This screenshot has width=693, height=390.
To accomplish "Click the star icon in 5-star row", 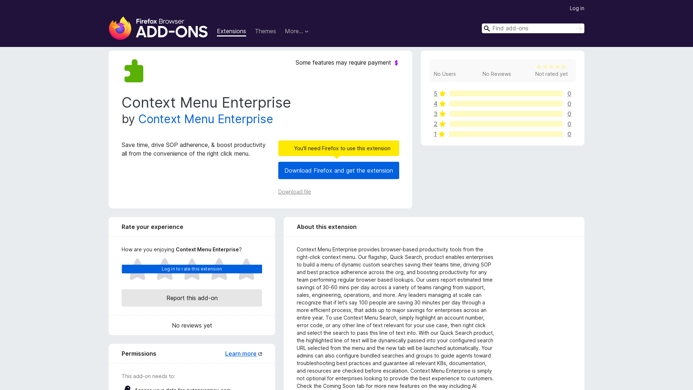I will [443, 94].
